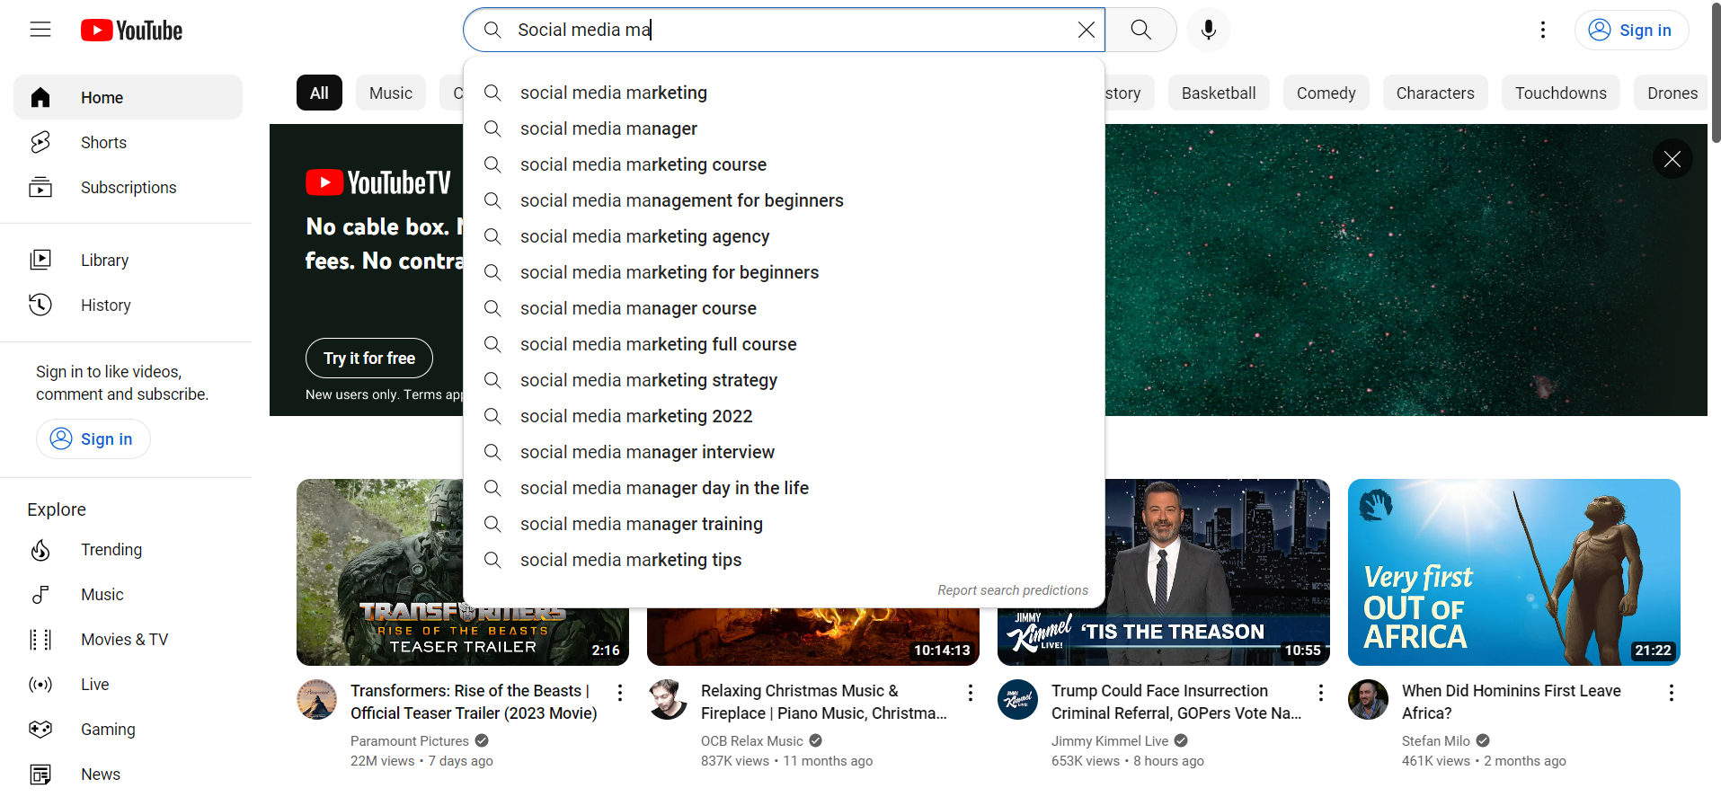1721x797 pixels.
Task: Open Paramount Pictures channel avatar
Action: click(x=317, y=700)
